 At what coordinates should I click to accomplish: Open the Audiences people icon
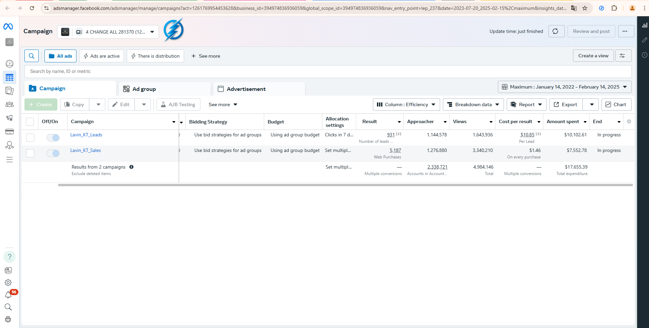[10, 104]
